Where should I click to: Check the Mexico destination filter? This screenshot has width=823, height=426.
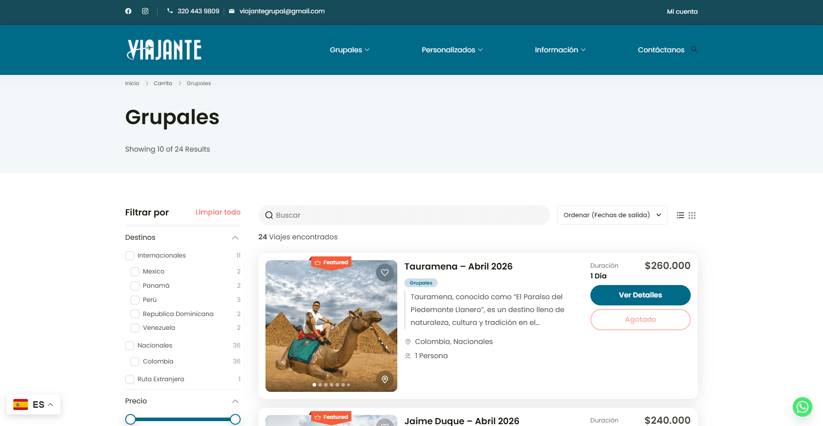click(x=135, y=272)
